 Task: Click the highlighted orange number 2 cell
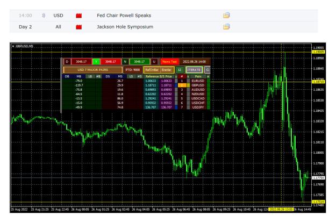click(x=182, y=85)
